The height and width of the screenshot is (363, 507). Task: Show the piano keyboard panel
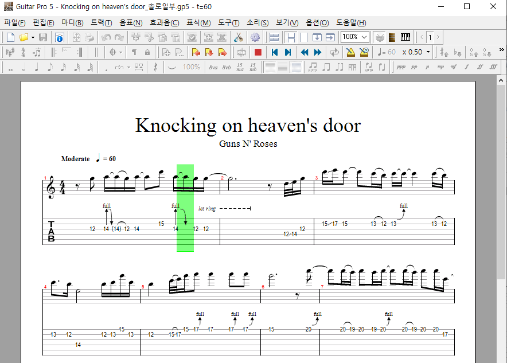(x=405, y=37)
